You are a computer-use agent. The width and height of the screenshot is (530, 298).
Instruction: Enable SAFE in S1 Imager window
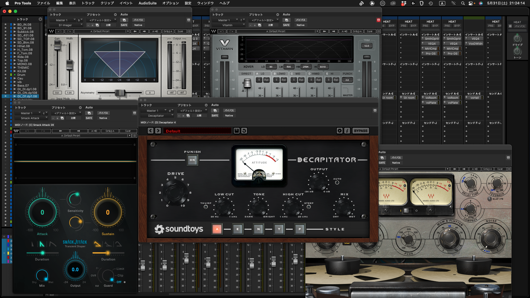pos(124,25)
